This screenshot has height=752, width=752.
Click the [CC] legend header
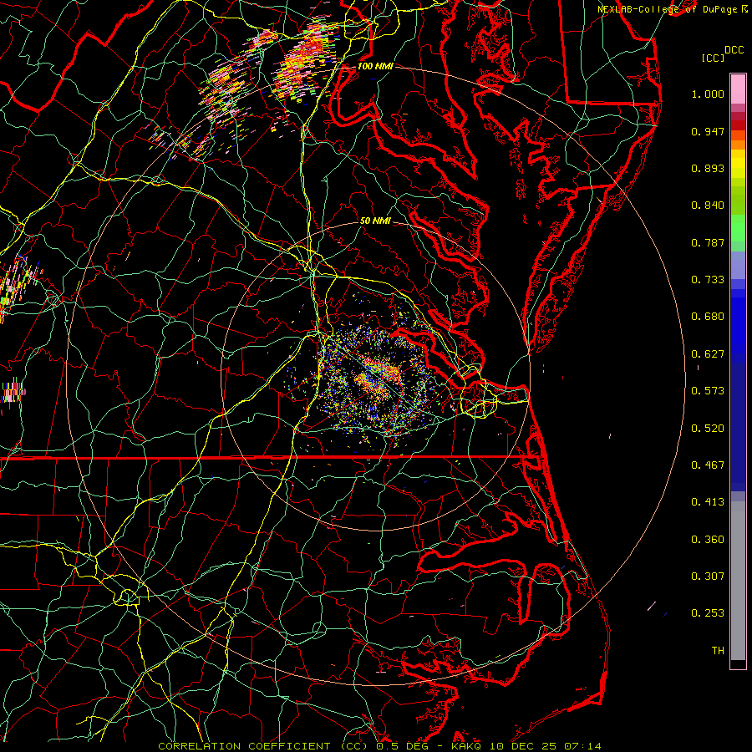[x=713, y=58]
